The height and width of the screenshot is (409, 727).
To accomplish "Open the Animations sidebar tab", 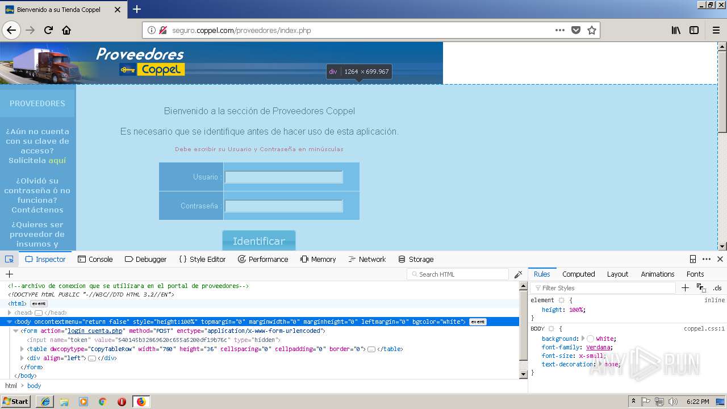I will tap(657, 274).
